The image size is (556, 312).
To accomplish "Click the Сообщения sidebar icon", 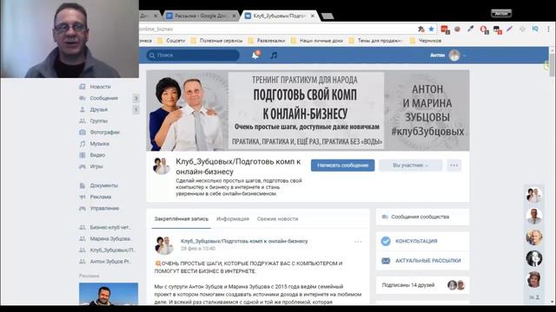I will (83, 98).
